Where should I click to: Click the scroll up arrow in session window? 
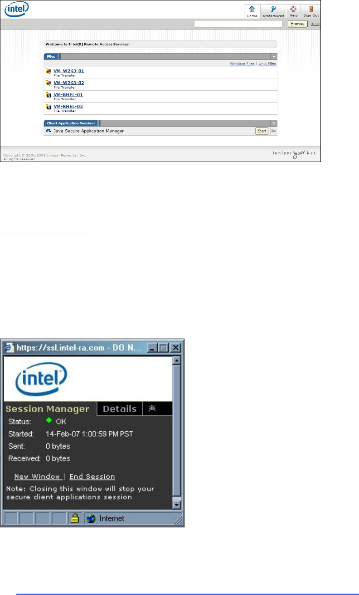(x=177, y=360)
